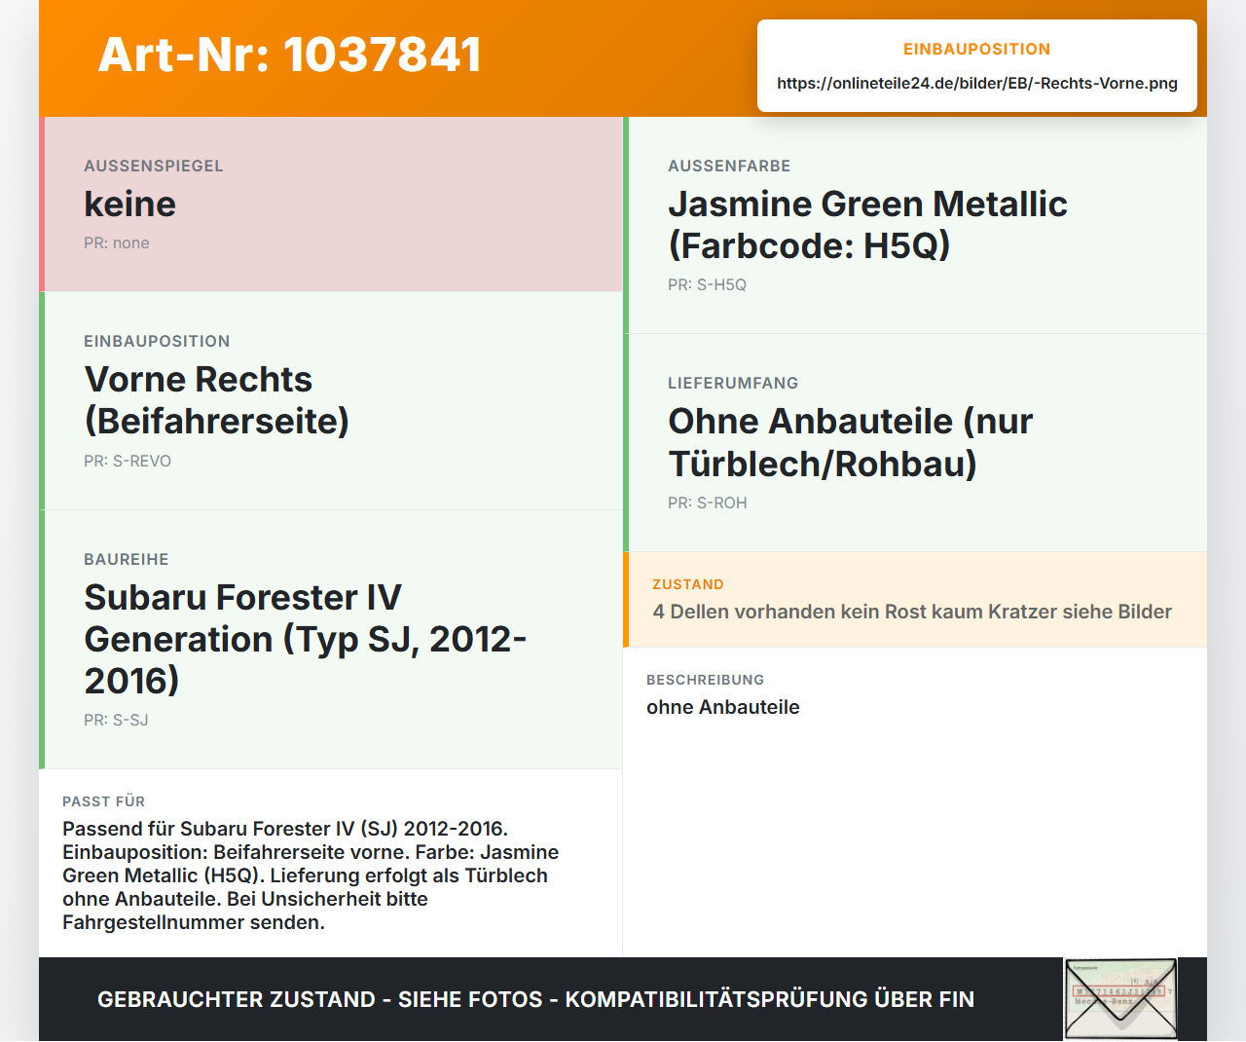The height and width of the screenshot is (1042, 1246).
Task: Click the 'Gebrauchter Zustand' footer banner text
Action: pos(535,999)
